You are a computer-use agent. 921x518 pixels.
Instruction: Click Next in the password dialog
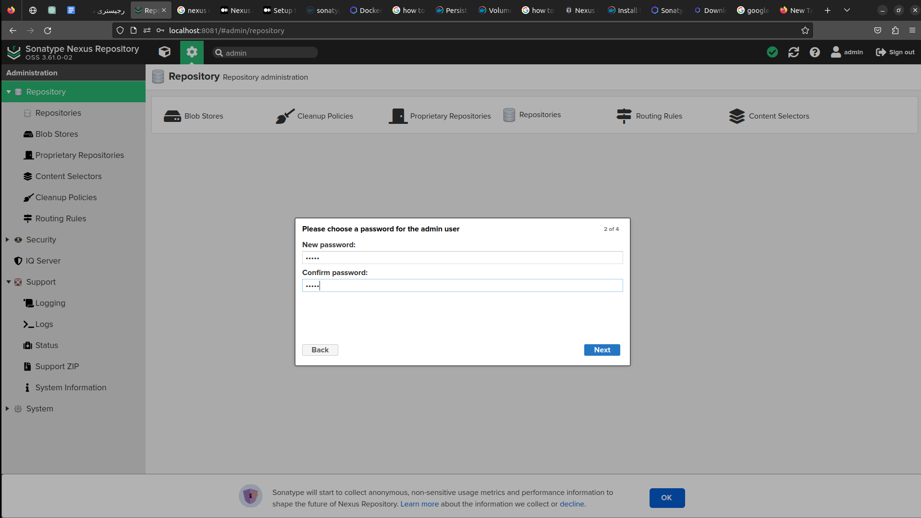[x=602, y=350]
